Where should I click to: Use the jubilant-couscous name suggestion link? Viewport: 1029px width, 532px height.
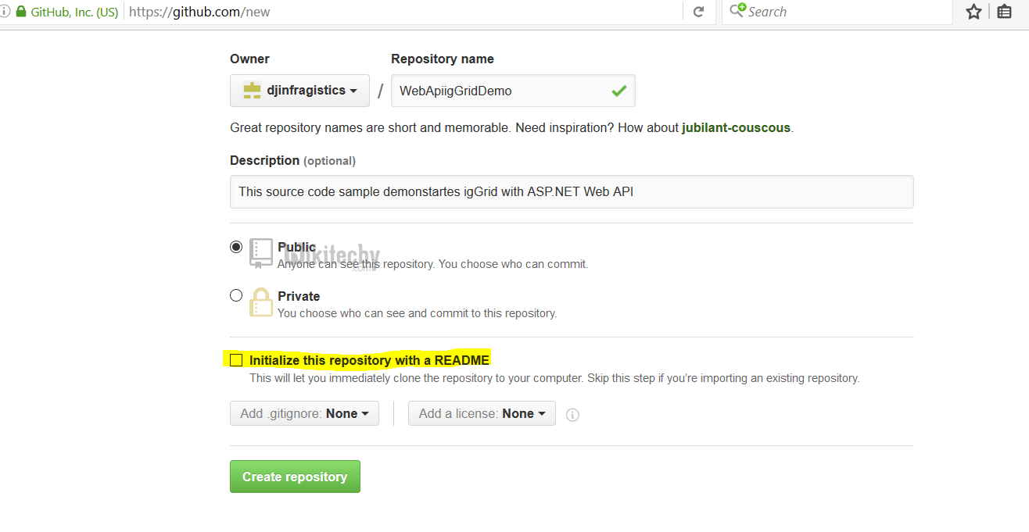coord(736,127)
